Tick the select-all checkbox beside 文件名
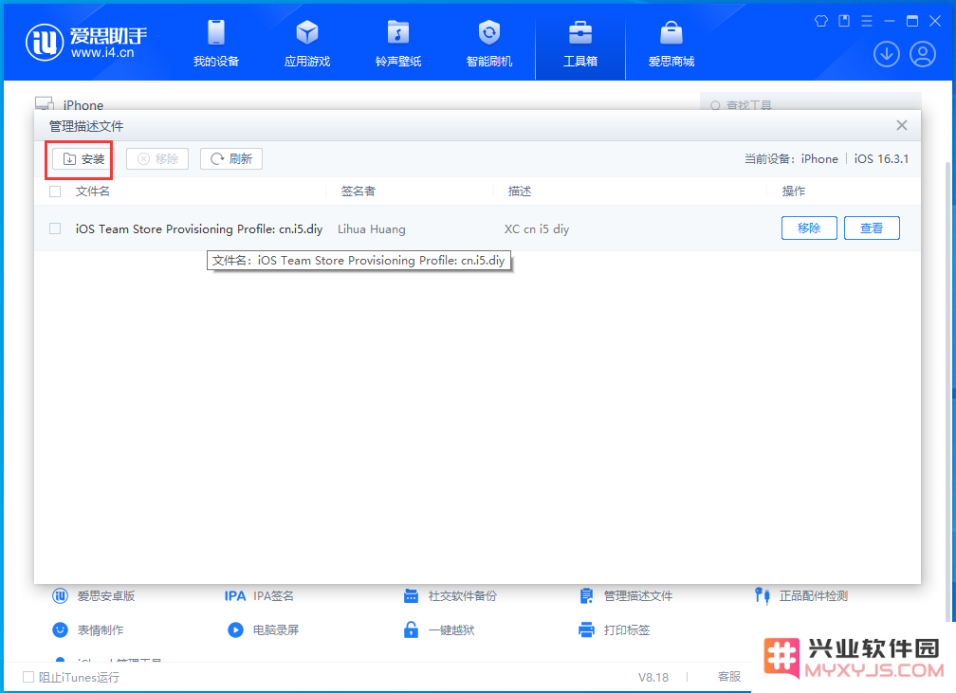956x693 pixels. tap(55, 191)
